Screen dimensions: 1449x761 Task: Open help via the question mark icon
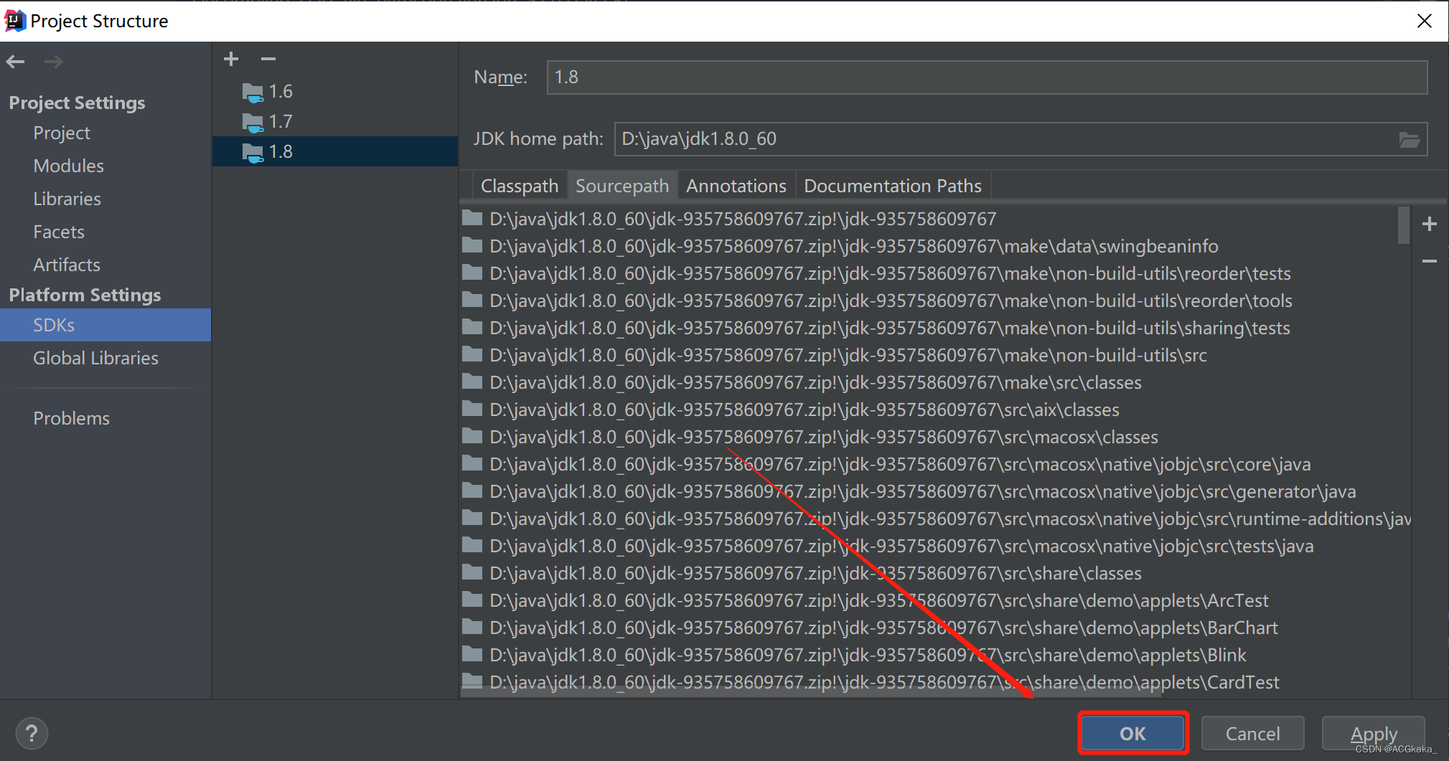point(32,733)
